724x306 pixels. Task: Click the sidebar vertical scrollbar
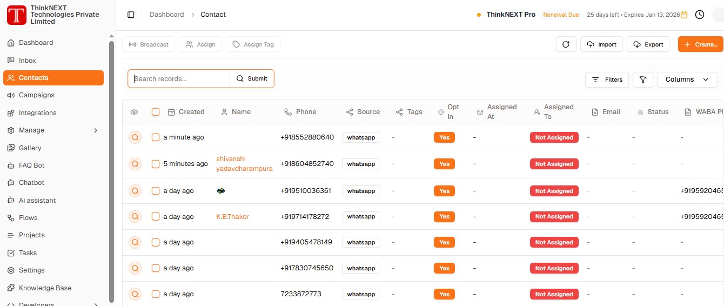(x=111, y=162)
